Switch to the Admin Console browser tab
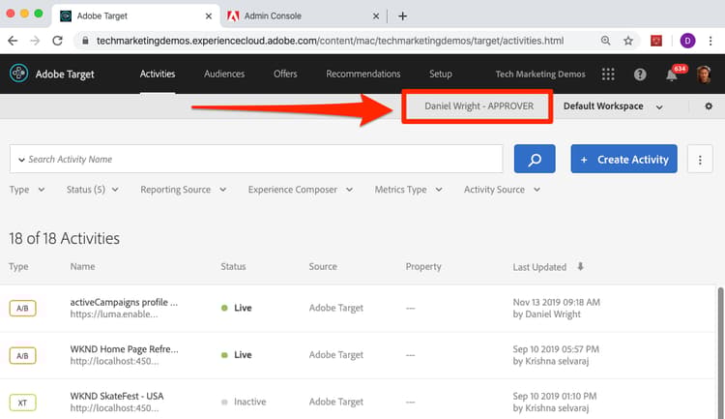Screen dimensions: 725x419 coord(303,16)
